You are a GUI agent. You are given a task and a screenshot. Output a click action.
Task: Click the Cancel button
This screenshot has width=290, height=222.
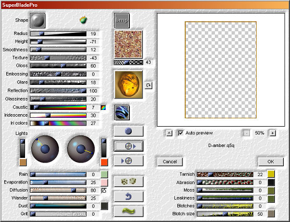pos(170,162)
